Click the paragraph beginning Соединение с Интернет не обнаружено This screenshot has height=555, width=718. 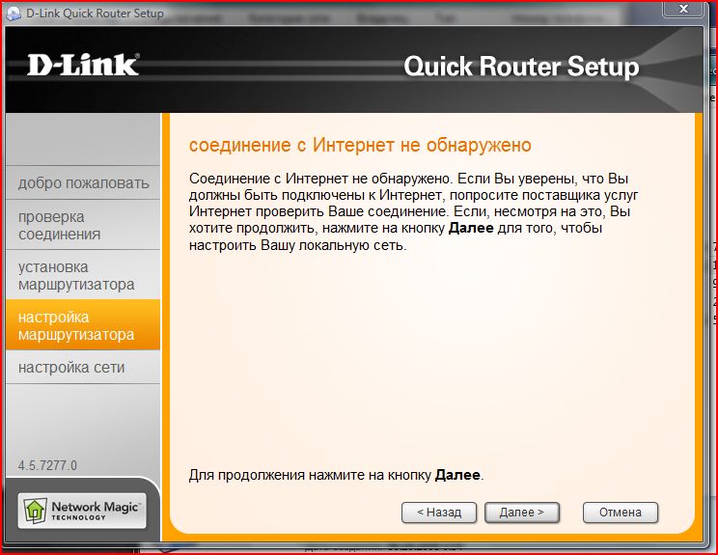pos(413,211)
